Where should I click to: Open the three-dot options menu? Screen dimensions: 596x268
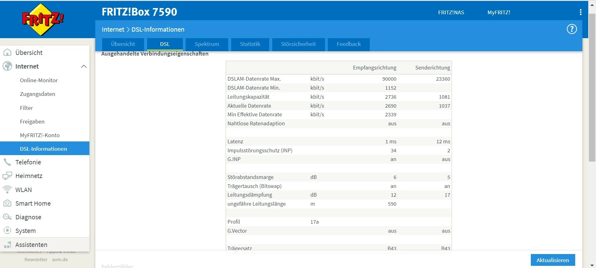tap(580, 12)
